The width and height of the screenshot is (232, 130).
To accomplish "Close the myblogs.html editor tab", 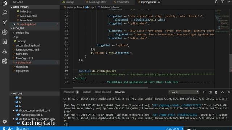I will pos(159,2).
